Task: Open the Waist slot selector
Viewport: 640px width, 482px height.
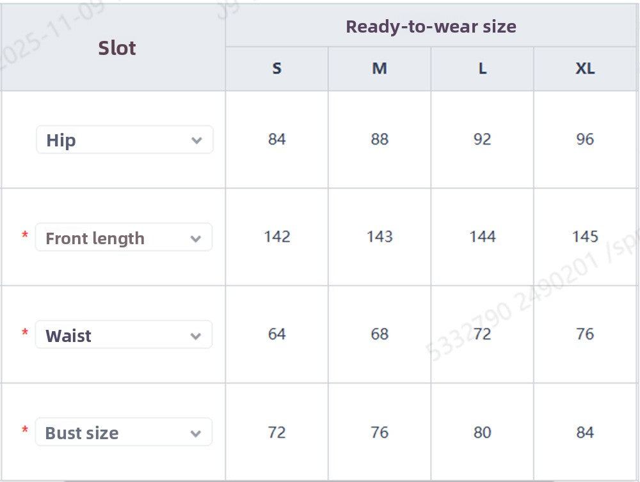Action: coord(124,334)
